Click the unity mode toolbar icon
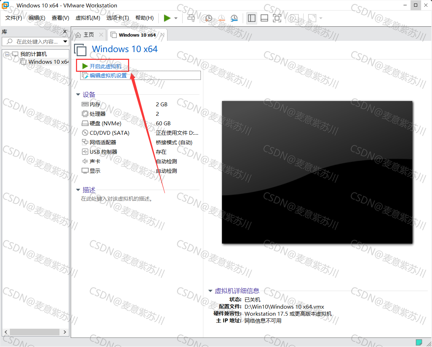Viewport: 432px width, 347px height. coord(294,18)
